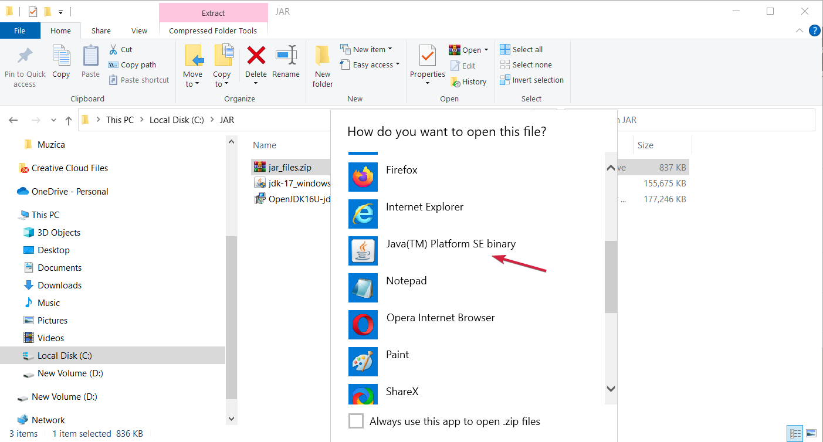This screenshot has width=823, height=442.
Task: Open recent locations dropdown chevron
Action: click(53, 120)
